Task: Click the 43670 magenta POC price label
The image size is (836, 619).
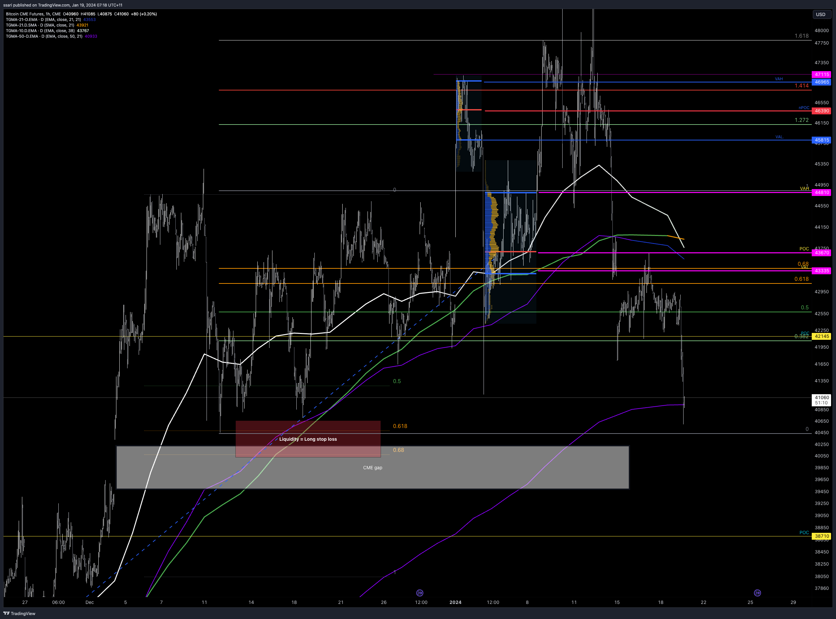Action: (822, 253)
